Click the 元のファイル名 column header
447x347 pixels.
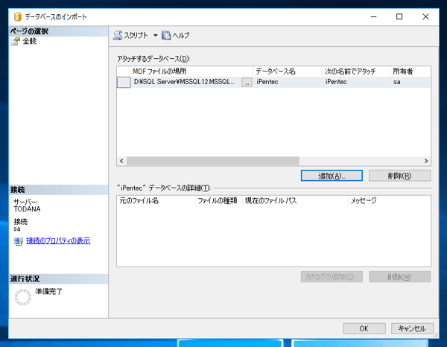(x=156, y=201)
